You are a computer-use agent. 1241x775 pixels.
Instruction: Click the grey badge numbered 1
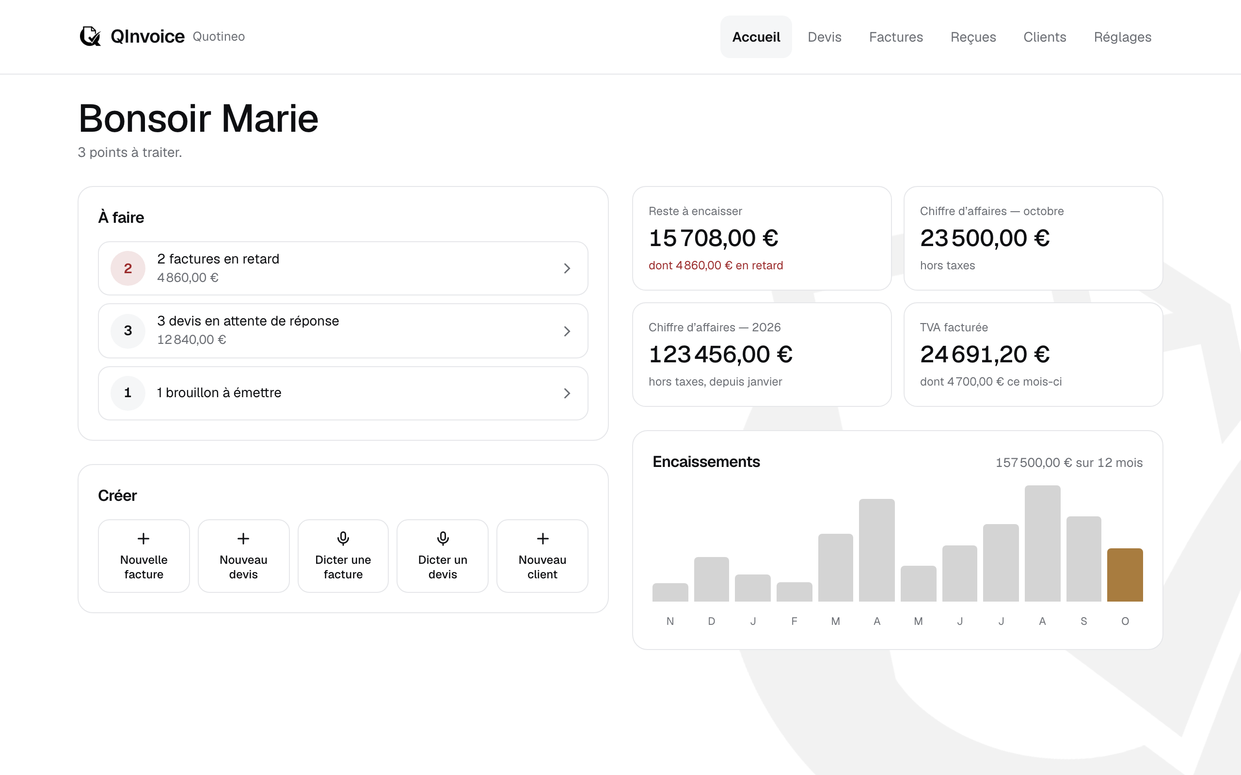pos(127,393)
